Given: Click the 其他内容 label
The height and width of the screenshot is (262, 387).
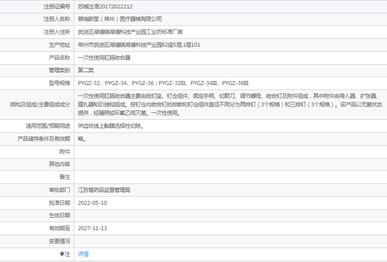Looking at the screenshot, I should [59, 164].
